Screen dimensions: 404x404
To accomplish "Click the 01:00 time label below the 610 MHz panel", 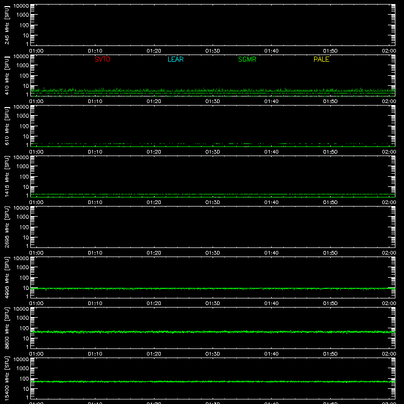I will coord(36,152).
